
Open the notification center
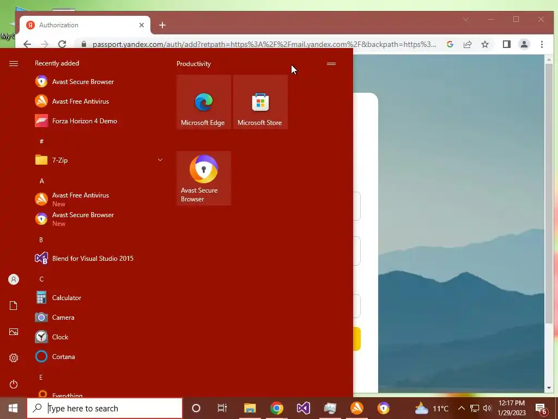pyautogui.click(x=541, y=408)
